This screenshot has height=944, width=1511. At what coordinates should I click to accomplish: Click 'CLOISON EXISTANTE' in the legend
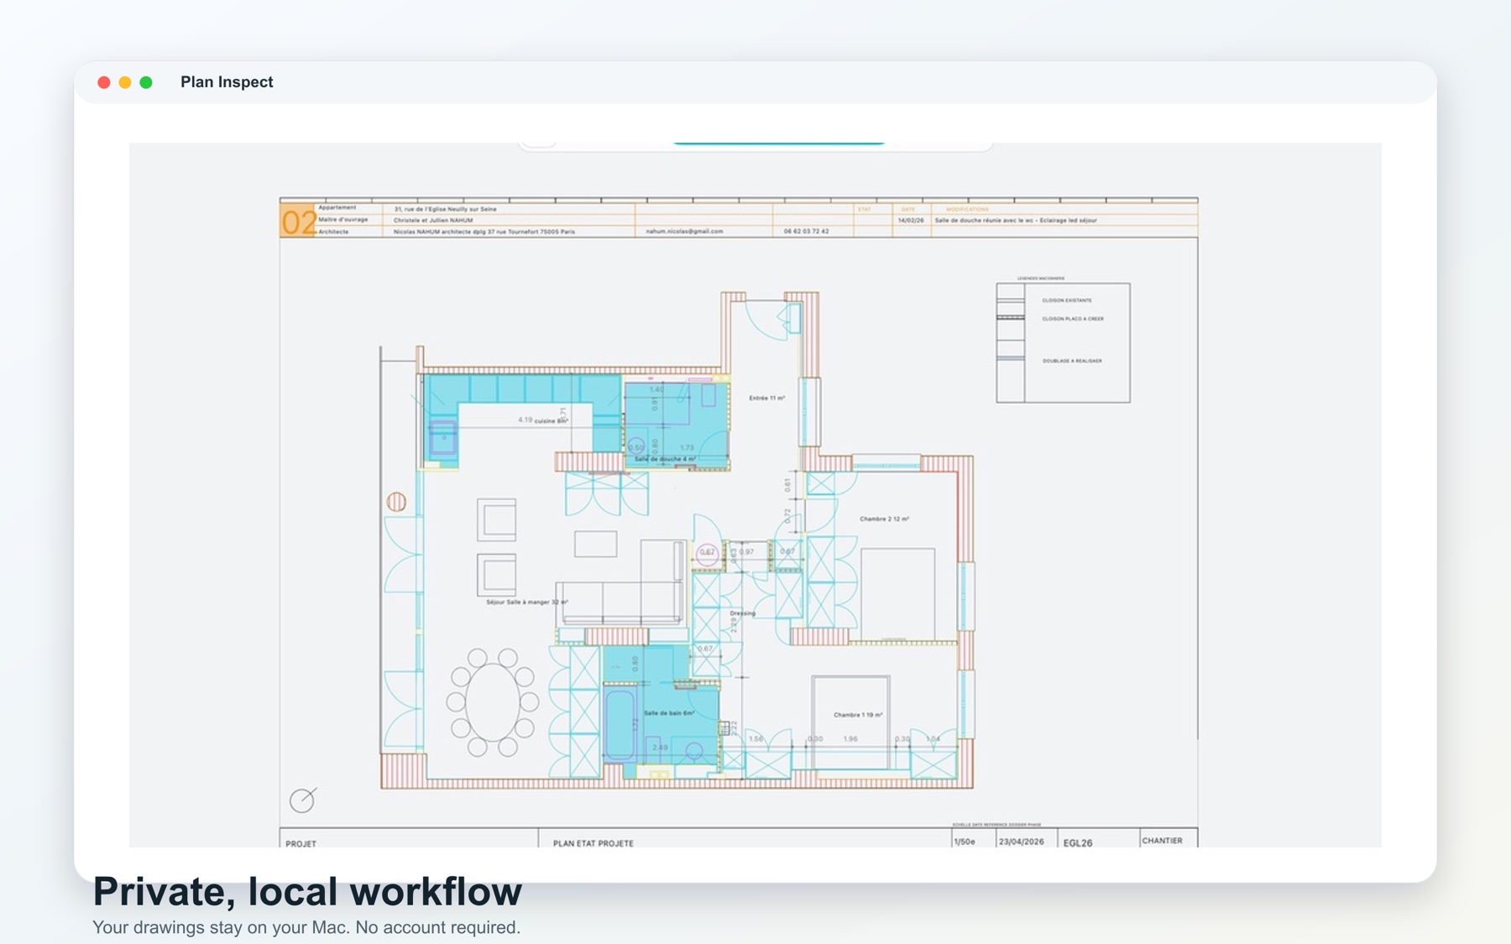tap(1067, 300)
